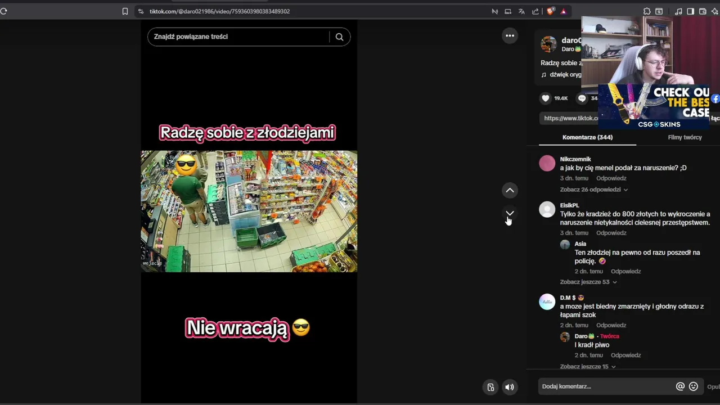Click the search magnifier icon
The width and height of the screenshot is (720, 405).
pyautogui.click(x=339, y=37)
